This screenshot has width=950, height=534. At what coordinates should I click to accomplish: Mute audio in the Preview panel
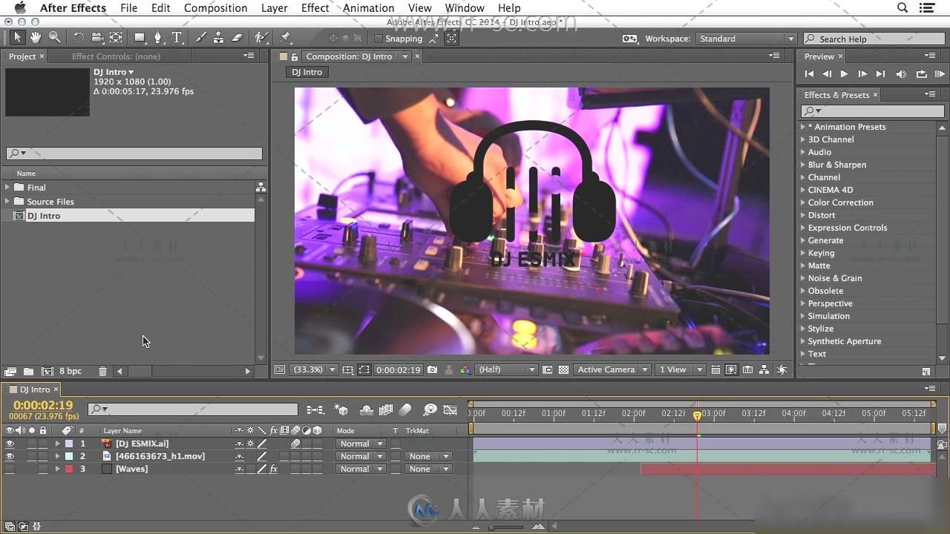[x=901, y=74]
